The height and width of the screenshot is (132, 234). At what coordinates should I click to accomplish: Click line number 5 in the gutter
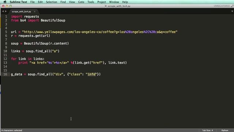[6, 32]
